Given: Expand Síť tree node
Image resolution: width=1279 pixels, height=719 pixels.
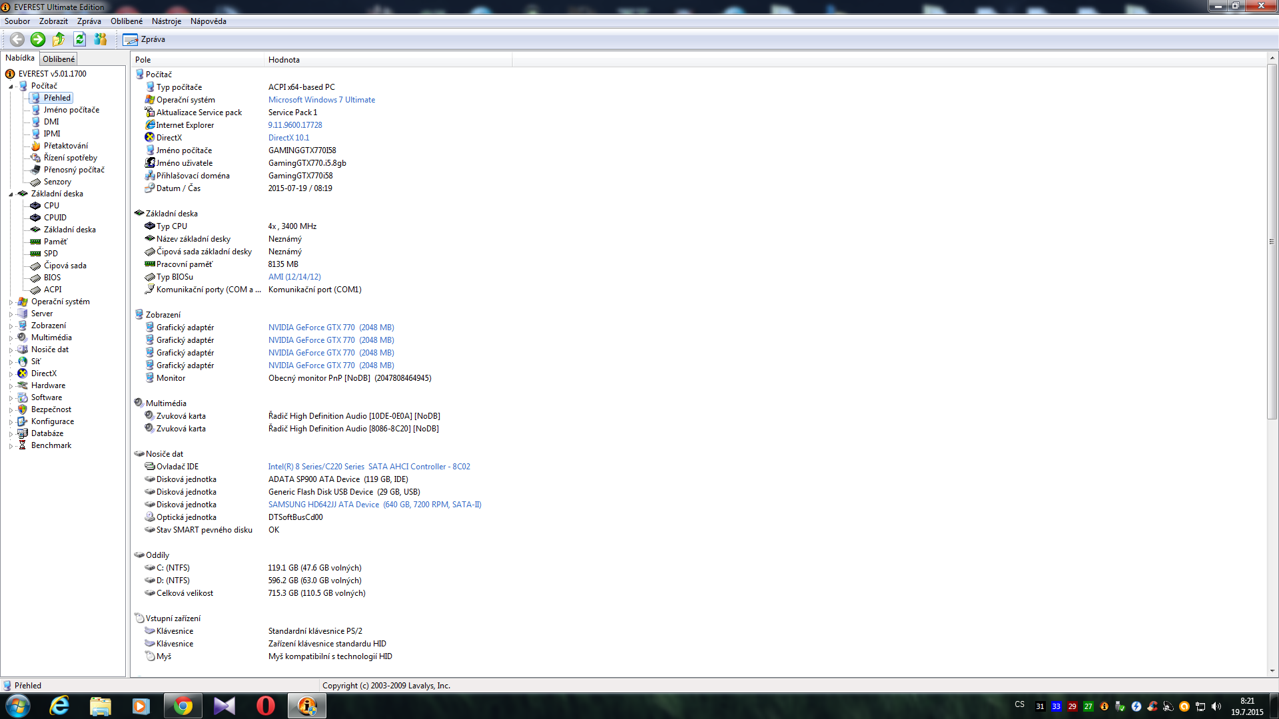Looking at the screenshot, I should click(x=11, y=362).
